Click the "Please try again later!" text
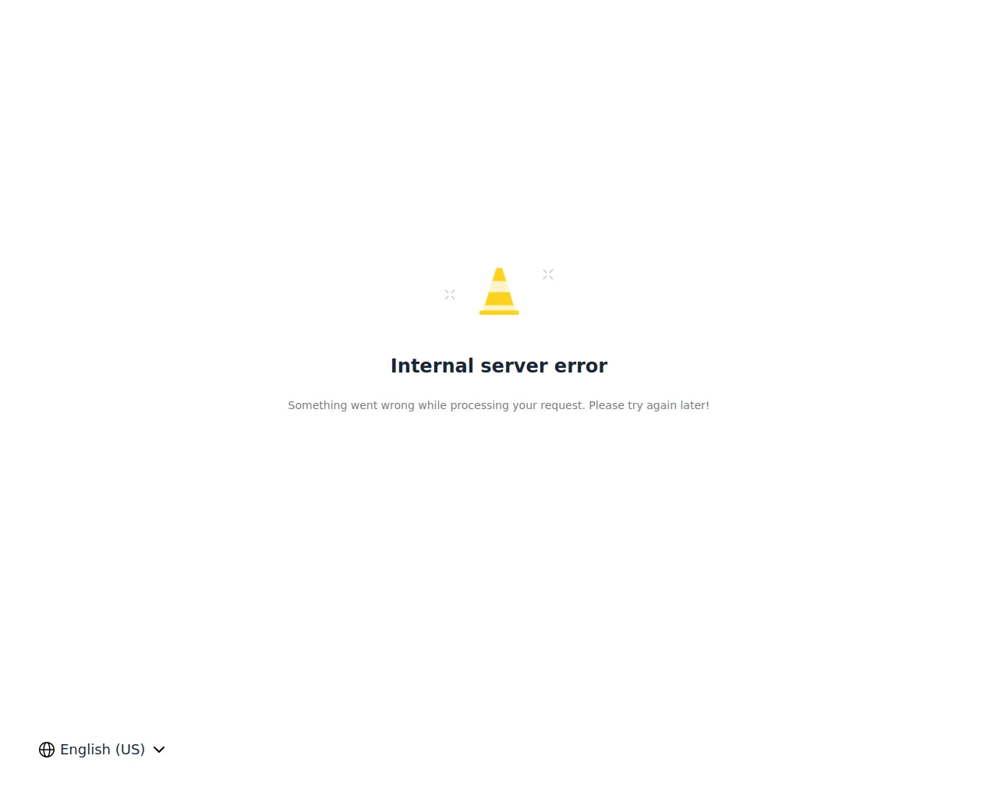The image size is (998, 798). pos(649,405)
